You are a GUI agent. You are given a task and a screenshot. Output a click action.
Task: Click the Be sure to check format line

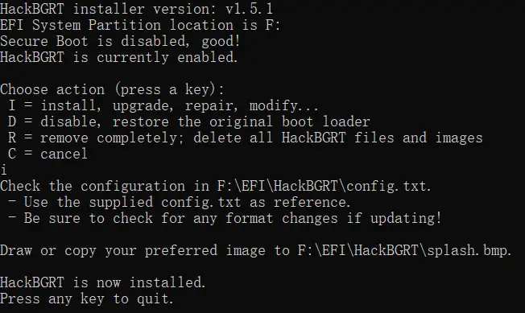tap(225, 218)
